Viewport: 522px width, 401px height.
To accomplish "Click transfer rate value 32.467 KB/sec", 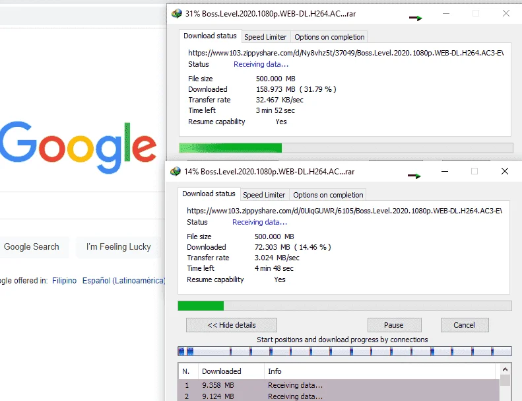I will tap(280, 100).
